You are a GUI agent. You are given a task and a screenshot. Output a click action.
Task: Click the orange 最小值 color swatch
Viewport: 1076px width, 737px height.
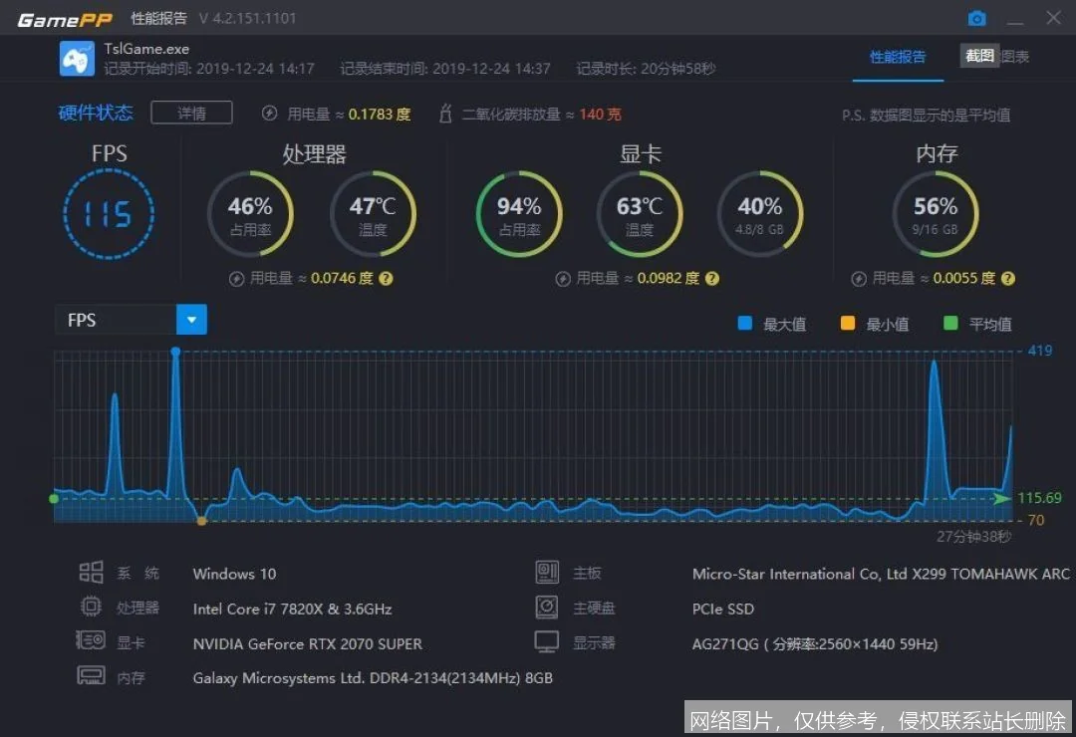pyautogui.click(x=850, y=323)
